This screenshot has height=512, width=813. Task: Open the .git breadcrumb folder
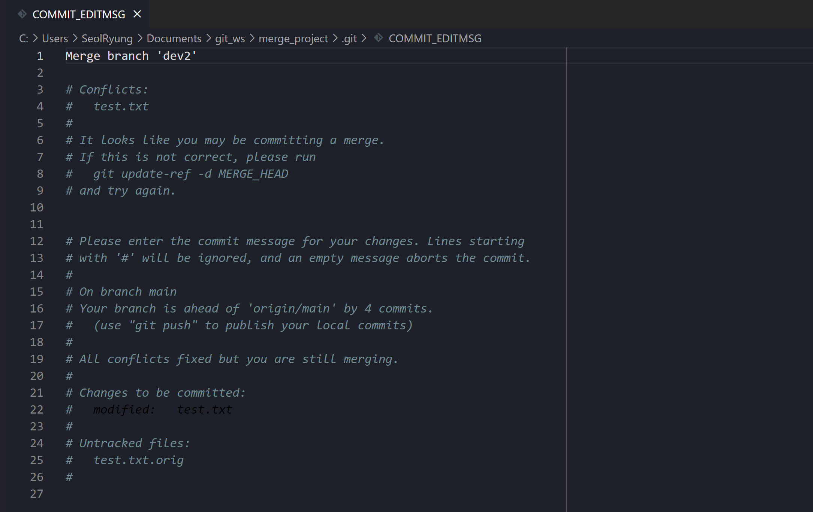pos(349,39)
